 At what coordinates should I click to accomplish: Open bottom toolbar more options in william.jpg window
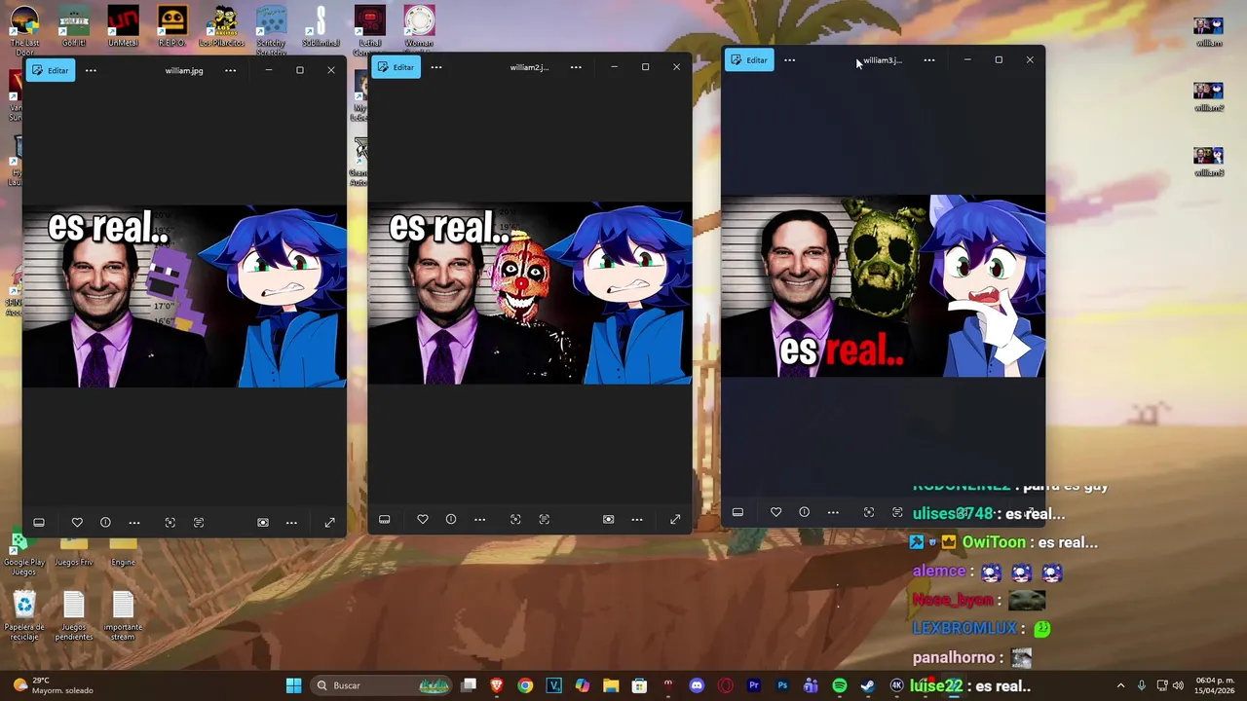tap(134, 523)
